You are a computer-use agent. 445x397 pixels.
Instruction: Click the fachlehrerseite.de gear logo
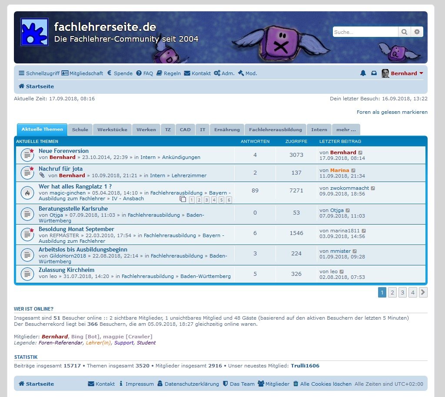[x=34, y=32]
